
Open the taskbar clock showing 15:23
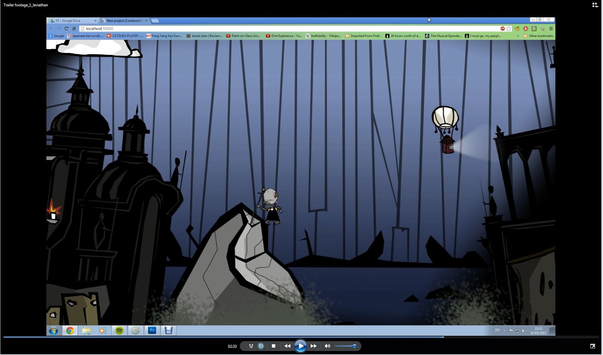[538, 331]
